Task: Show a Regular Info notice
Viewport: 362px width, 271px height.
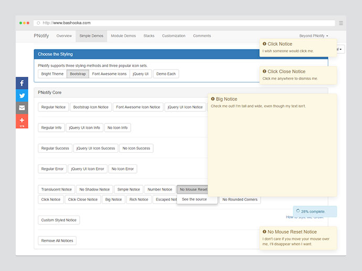Action: point(51,128)
